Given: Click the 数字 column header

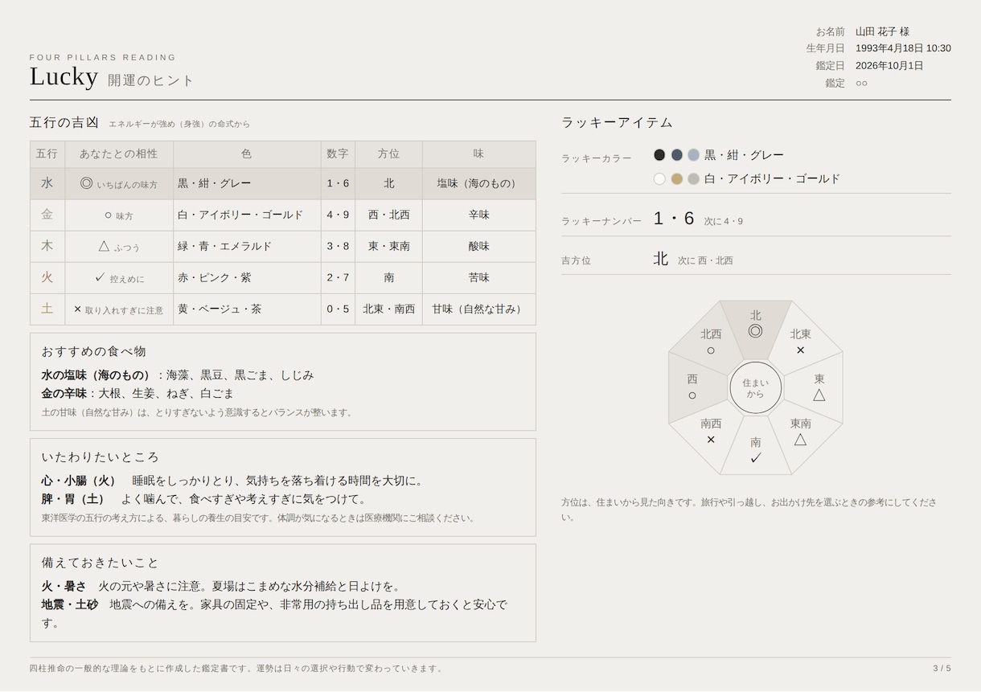Looking at the screenshot, I should pyautogui.click(x=338, y=154).
